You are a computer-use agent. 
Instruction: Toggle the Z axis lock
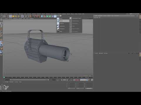click(27, 16)
